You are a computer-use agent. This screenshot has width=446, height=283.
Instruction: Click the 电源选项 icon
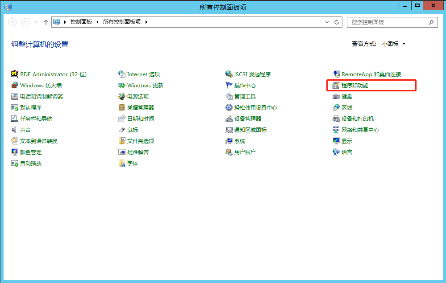(122, 97)
